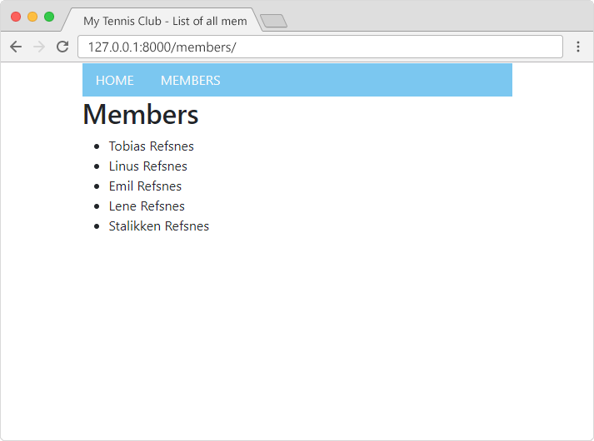594x441 pixels.
Task: Close the window with the red button
Action: click(16, 17)
